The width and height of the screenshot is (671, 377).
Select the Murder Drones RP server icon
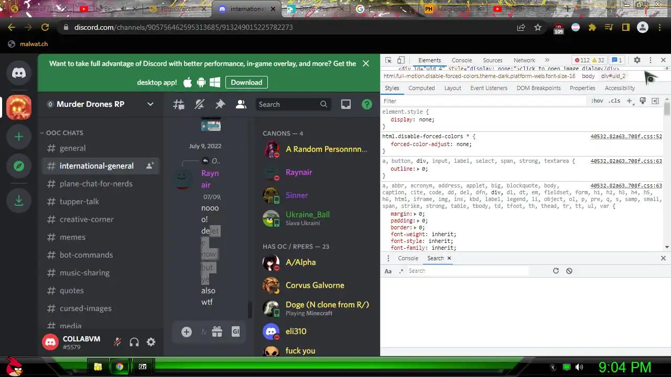[x=19, y=107]
